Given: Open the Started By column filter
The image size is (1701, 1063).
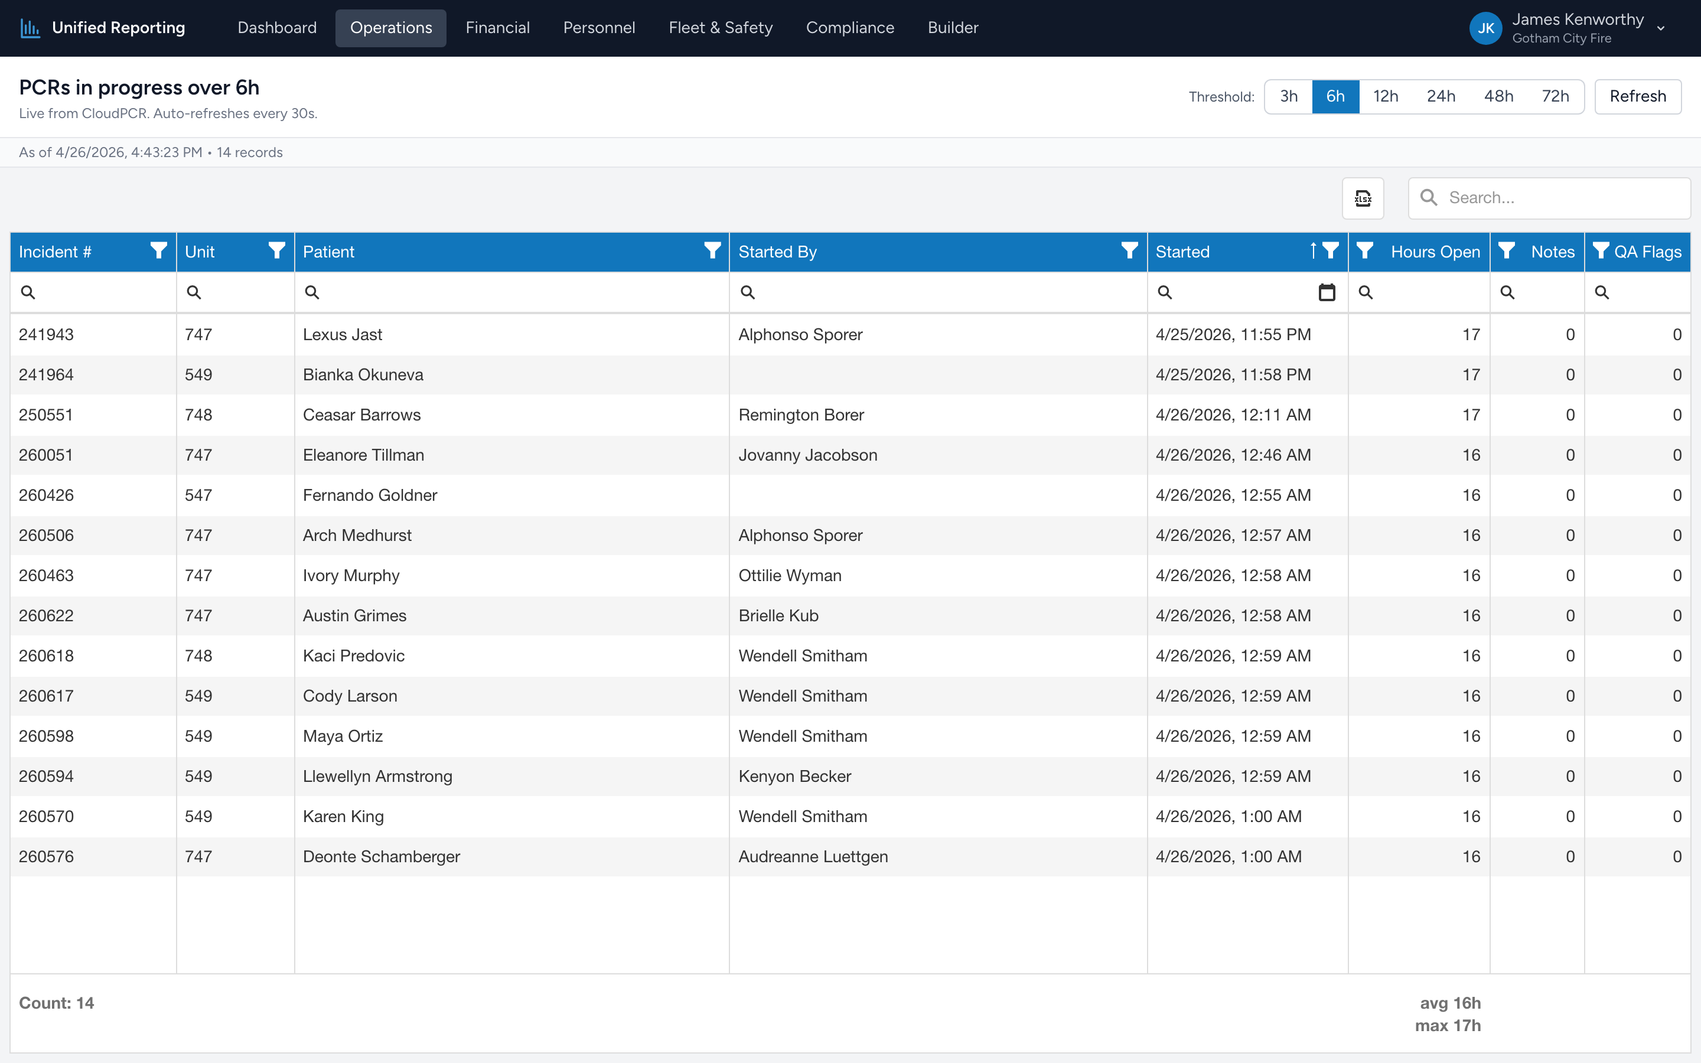Looking at the screenshot, I should 1129,251.
